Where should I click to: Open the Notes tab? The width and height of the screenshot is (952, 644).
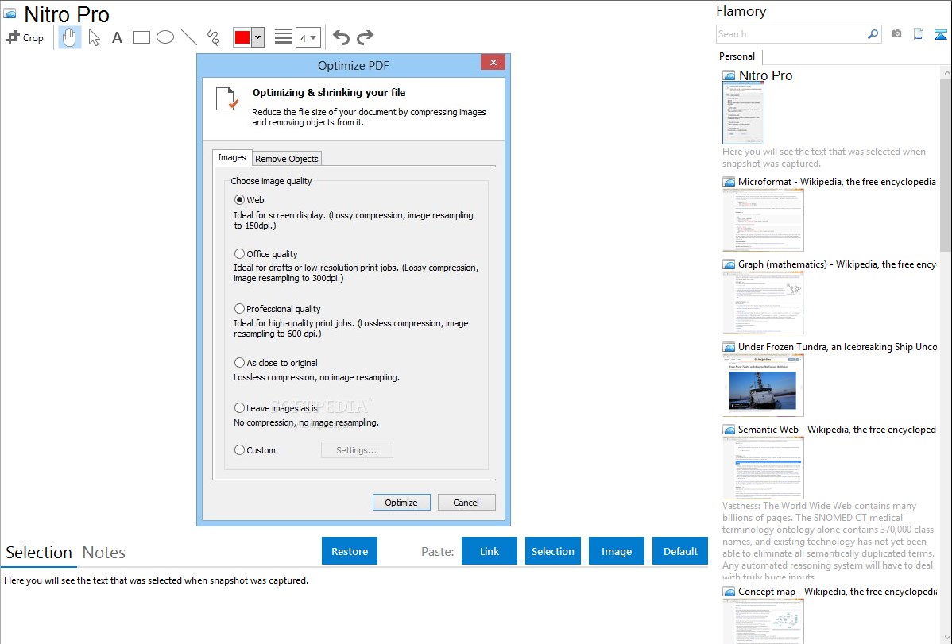pyautogui.click(x=104, y=553)
